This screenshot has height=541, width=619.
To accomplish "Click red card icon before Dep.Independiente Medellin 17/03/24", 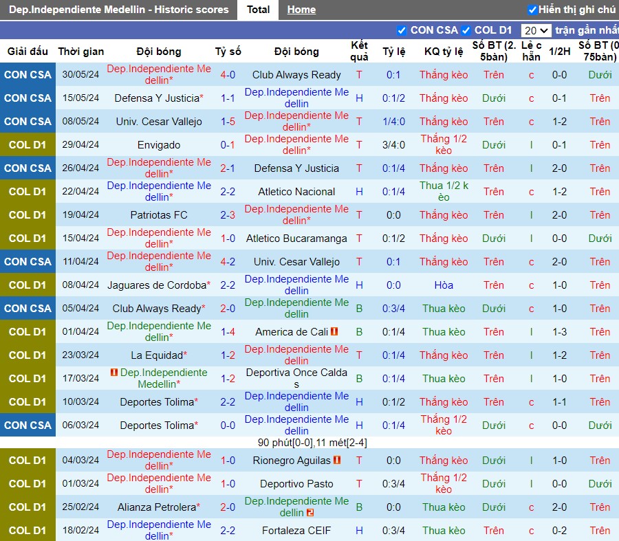I will [x=114, y=372].
